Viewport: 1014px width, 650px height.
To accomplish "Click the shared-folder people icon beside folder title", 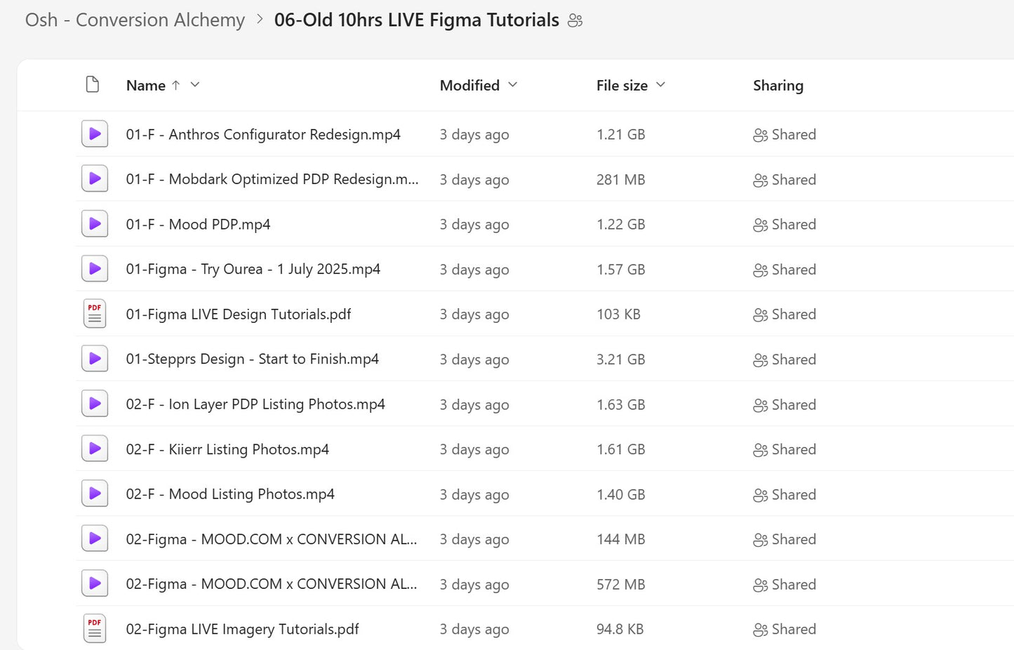I will coord(575,21).
